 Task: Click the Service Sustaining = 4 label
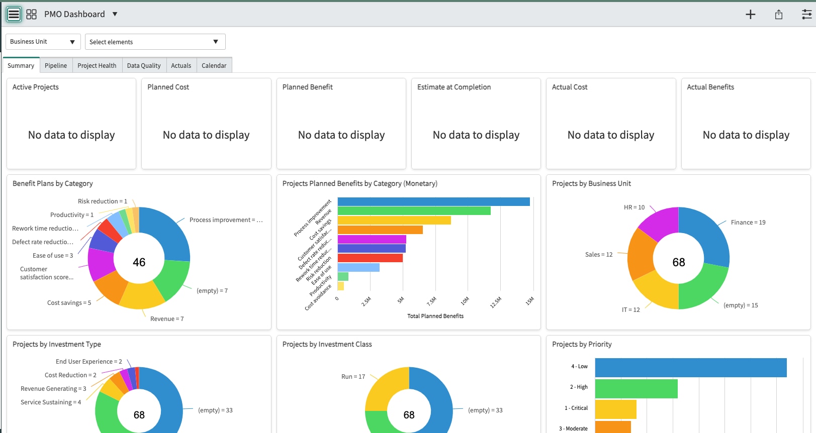point(51,402)
